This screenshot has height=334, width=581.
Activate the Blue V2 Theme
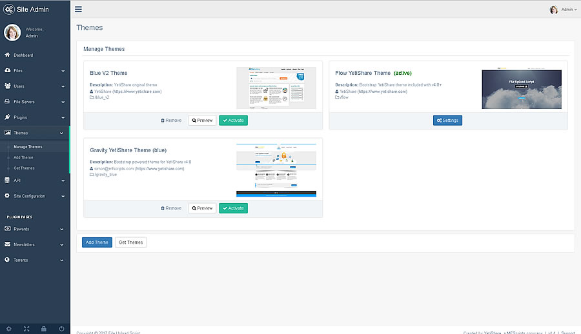[233, 121]
